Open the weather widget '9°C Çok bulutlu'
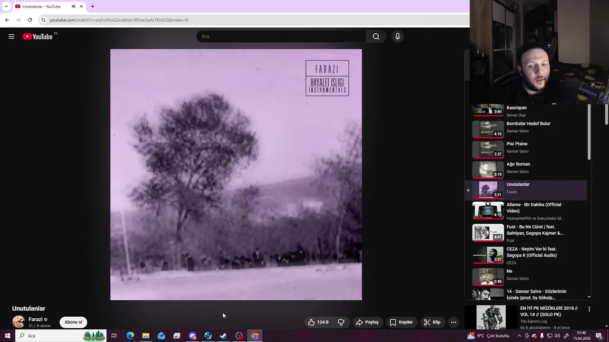This screenshot has height=342, width=609. (489, 336)
